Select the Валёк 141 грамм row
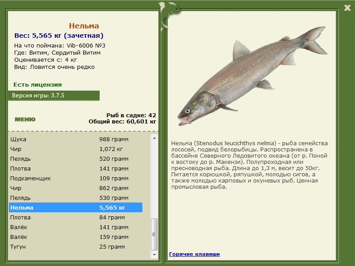 coord(76,227)
